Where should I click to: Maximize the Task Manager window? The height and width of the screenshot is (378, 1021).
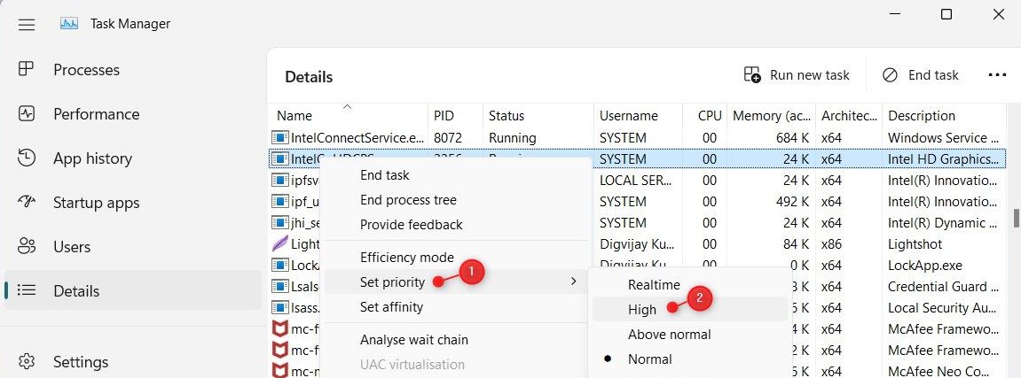(946, 14)
